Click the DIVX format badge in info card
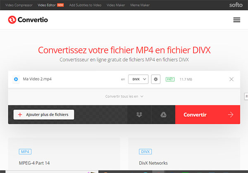This screenshot has width=248, height=173. pos(145,152)
